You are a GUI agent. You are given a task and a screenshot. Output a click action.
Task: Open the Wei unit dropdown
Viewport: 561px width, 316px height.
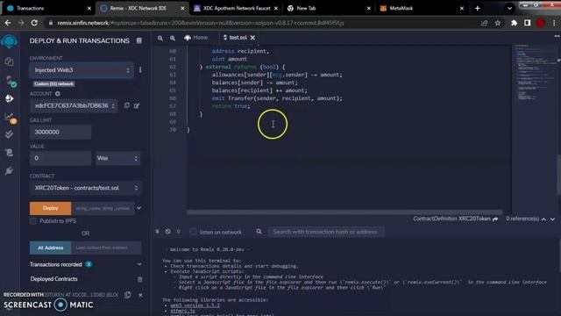(x=117, y=158)
